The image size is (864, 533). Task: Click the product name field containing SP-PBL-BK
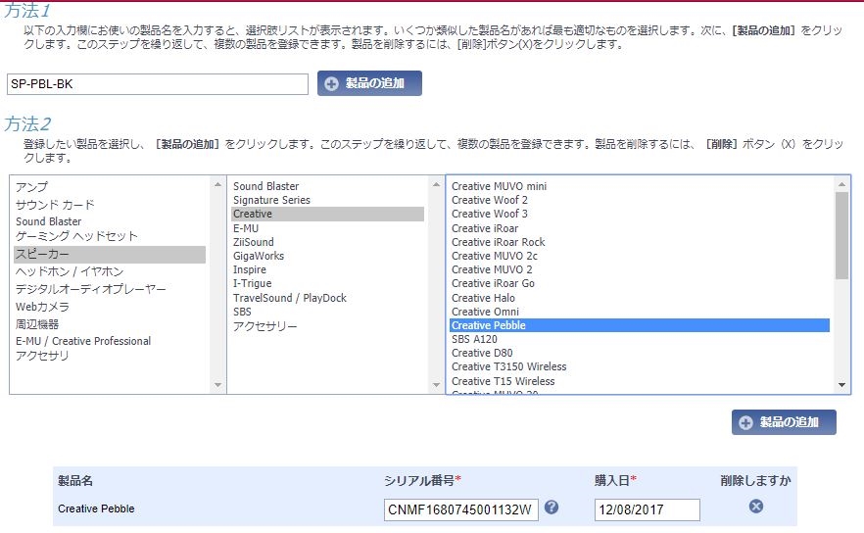point(158,84)
